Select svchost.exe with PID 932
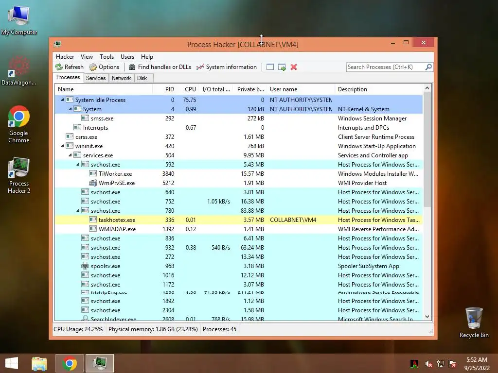Viewport: 498px width, 373px height. [x=239, y=247]
